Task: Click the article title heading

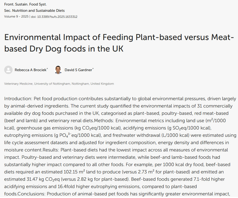Action: [x=119, y=43]
